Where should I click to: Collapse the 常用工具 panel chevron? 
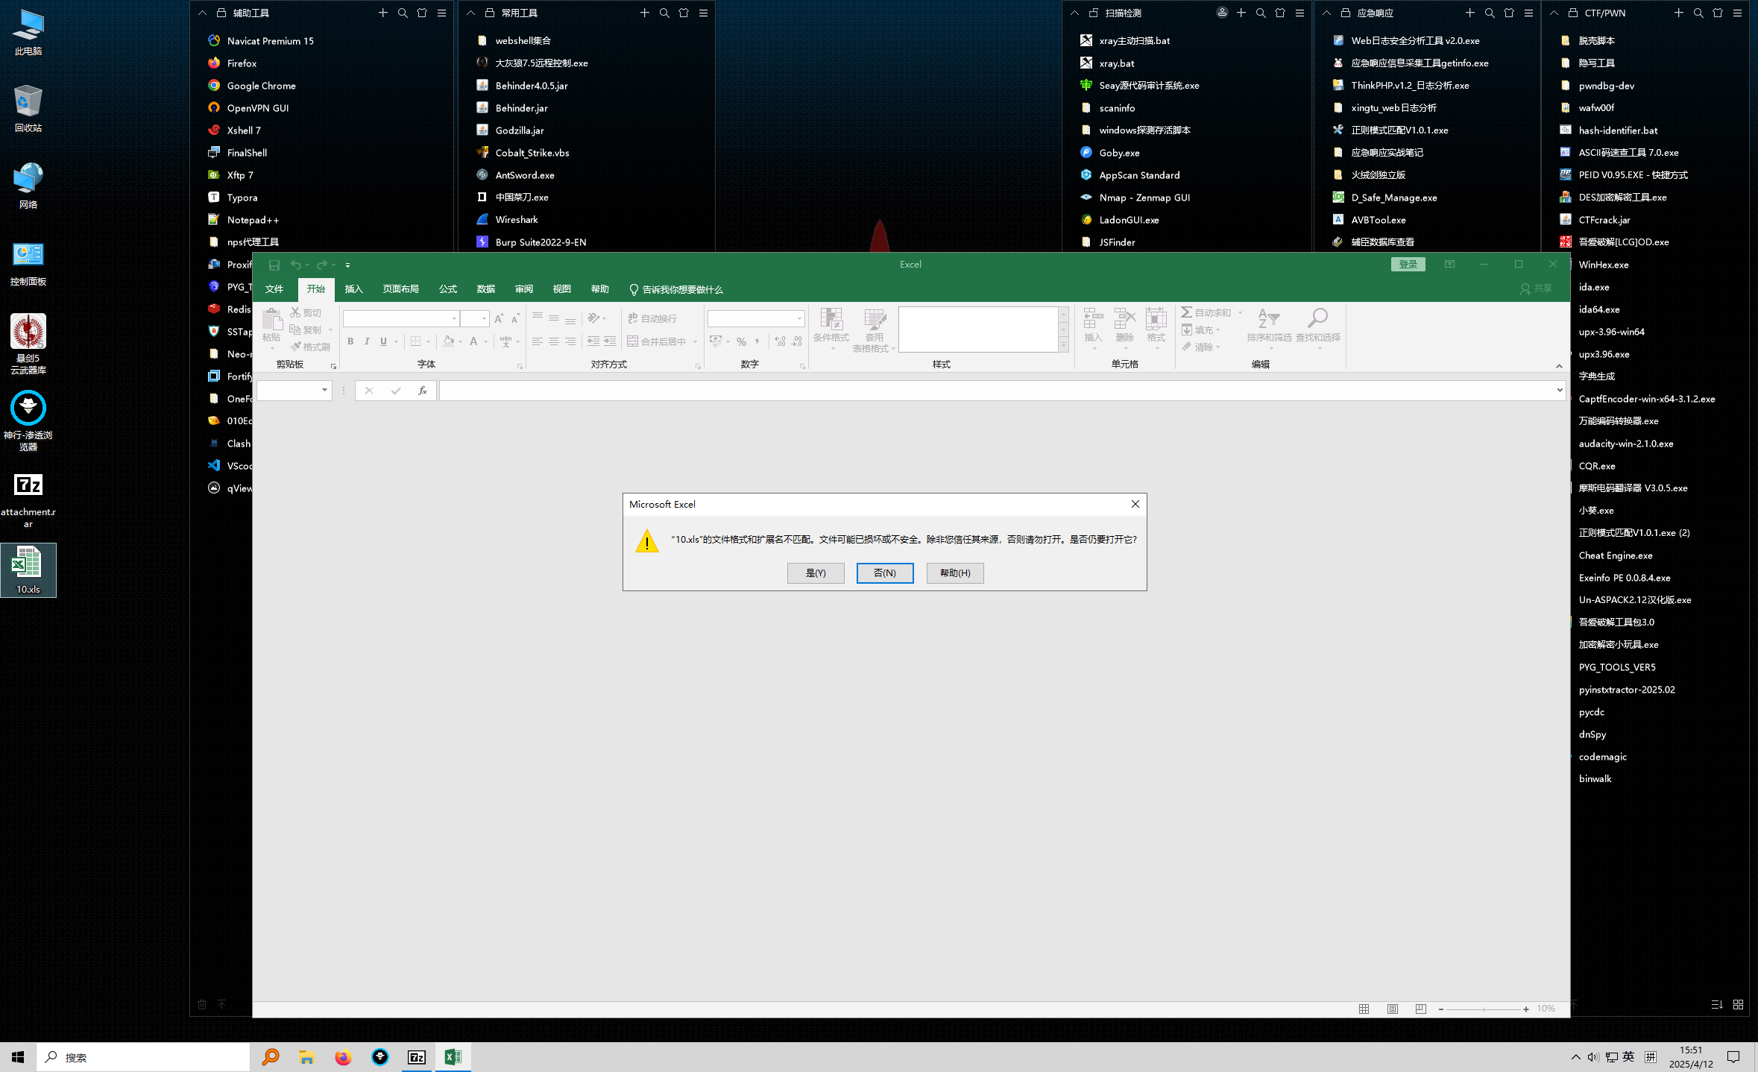coord(470,13)
